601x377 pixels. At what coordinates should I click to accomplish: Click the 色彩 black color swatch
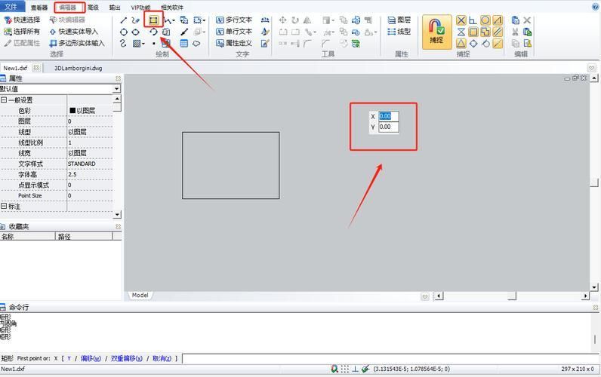tap(72, 111)
